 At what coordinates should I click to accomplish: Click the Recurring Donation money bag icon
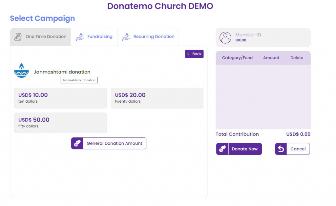click(126, 37)
